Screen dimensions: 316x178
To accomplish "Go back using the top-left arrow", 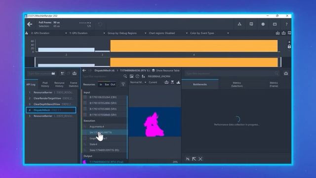I will 30,24.
